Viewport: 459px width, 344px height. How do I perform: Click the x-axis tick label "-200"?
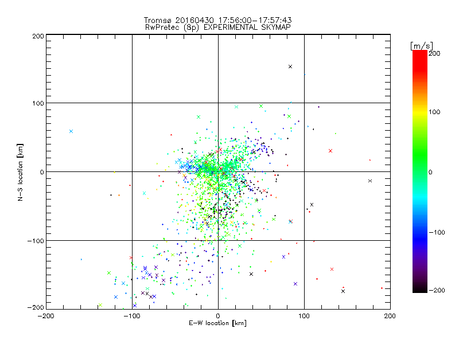(46, 316)
